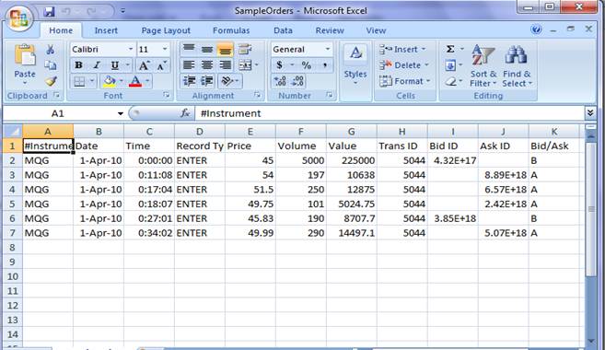Click the Select All corner button

pyautogui.click(x=13, y=132)
